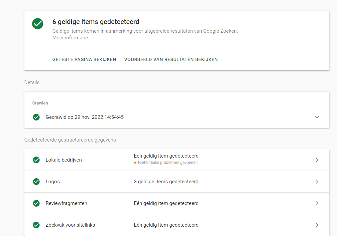The image size is (337, 236).
Task: Click 'Geteste pagina bekijken' button
Action: (x=84, y=59)
